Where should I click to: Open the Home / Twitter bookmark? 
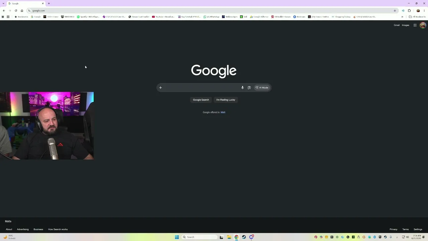tap(318, 17)
